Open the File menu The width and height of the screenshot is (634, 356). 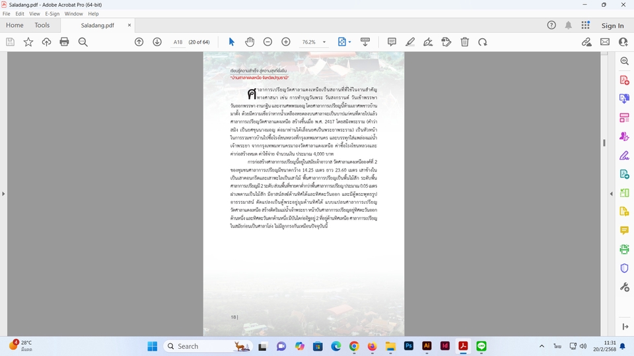7,14
